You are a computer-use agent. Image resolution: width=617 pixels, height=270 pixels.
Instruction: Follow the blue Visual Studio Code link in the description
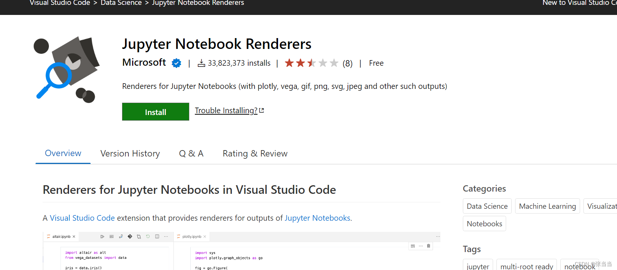pos(82,218)
